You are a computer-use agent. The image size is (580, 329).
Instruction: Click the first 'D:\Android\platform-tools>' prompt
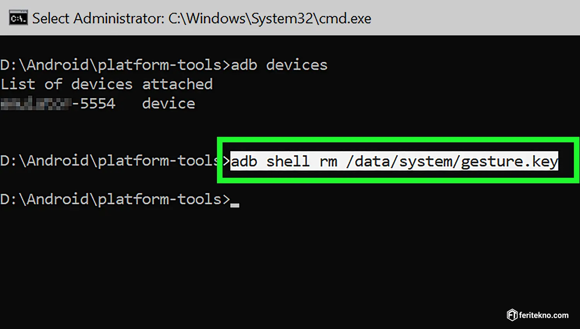[115, 65]
